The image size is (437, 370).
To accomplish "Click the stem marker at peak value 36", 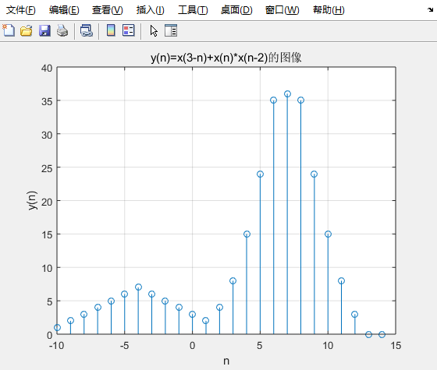I will click(x=287, y=94).
